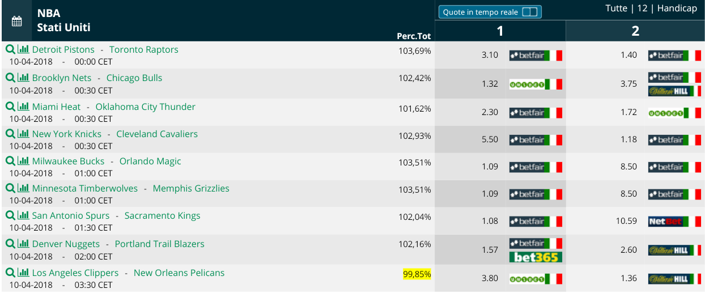
Task: Open bar chart stats for Milwaukee Bucks
Action: click(x=23, y=161)
